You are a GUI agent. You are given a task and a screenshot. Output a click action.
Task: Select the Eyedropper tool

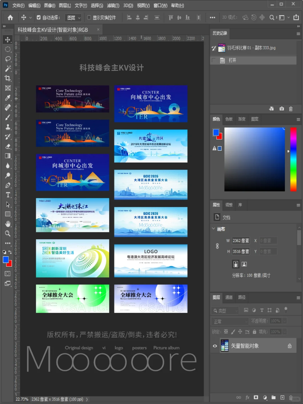8,98
